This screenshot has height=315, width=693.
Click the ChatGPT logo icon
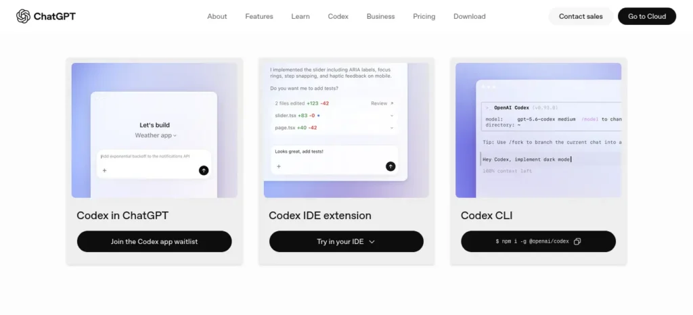click(23, 16)
